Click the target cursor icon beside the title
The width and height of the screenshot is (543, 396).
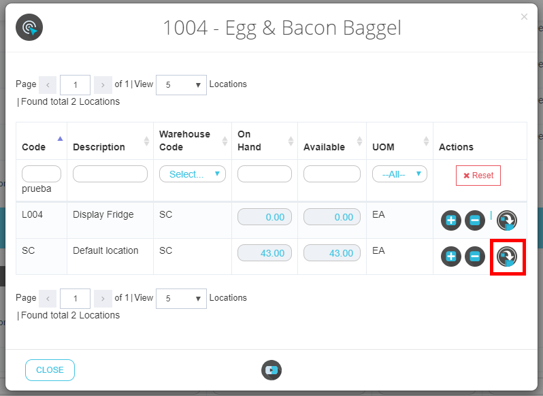(29, 28)
